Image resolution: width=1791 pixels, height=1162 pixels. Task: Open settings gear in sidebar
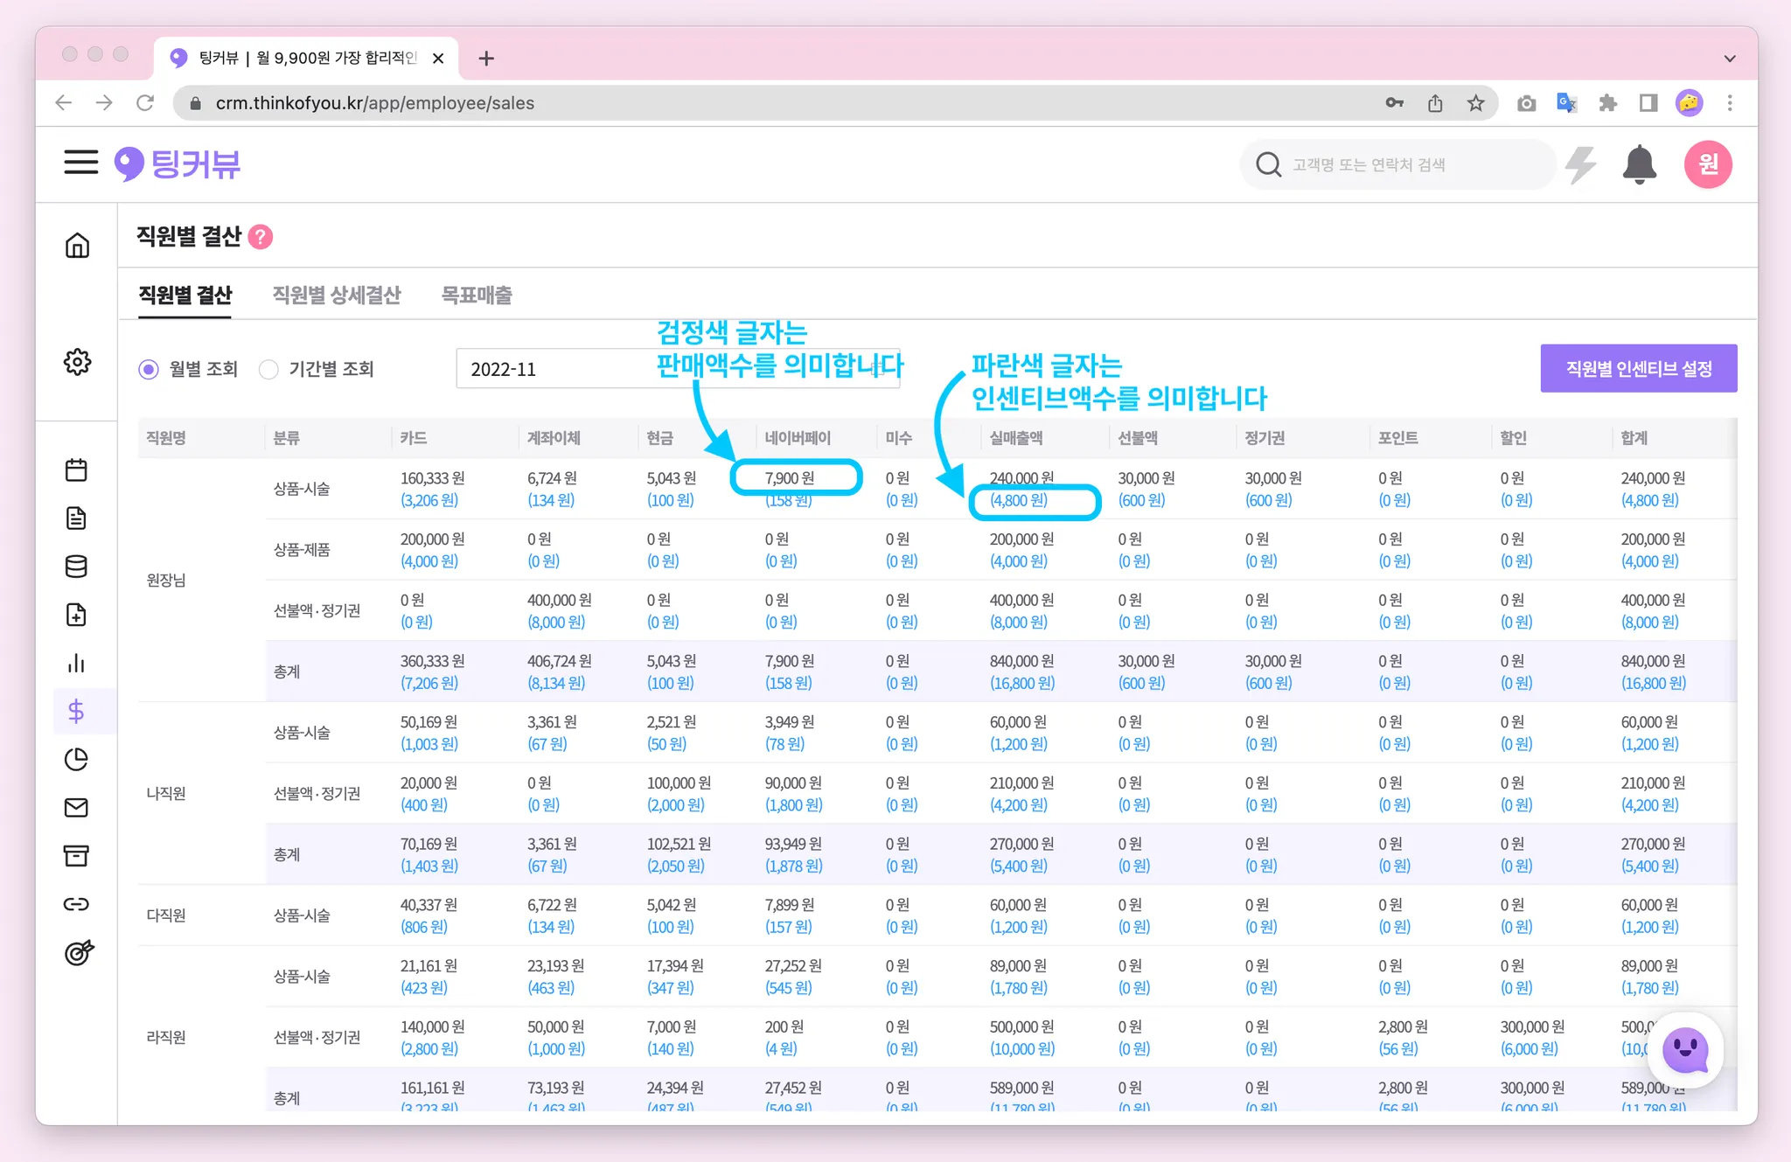77,362
